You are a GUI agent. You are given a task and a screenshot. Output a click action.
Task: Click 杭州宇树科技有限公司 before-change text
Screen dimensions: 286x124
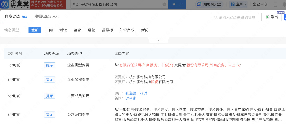click(147, 77)
